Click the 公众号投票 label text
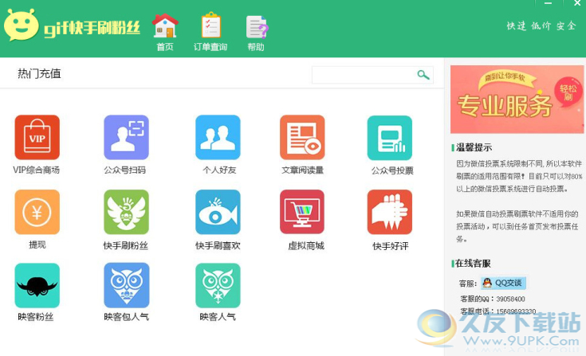The width and height of the screenshot is (586, 356). (x=392, y=171)
